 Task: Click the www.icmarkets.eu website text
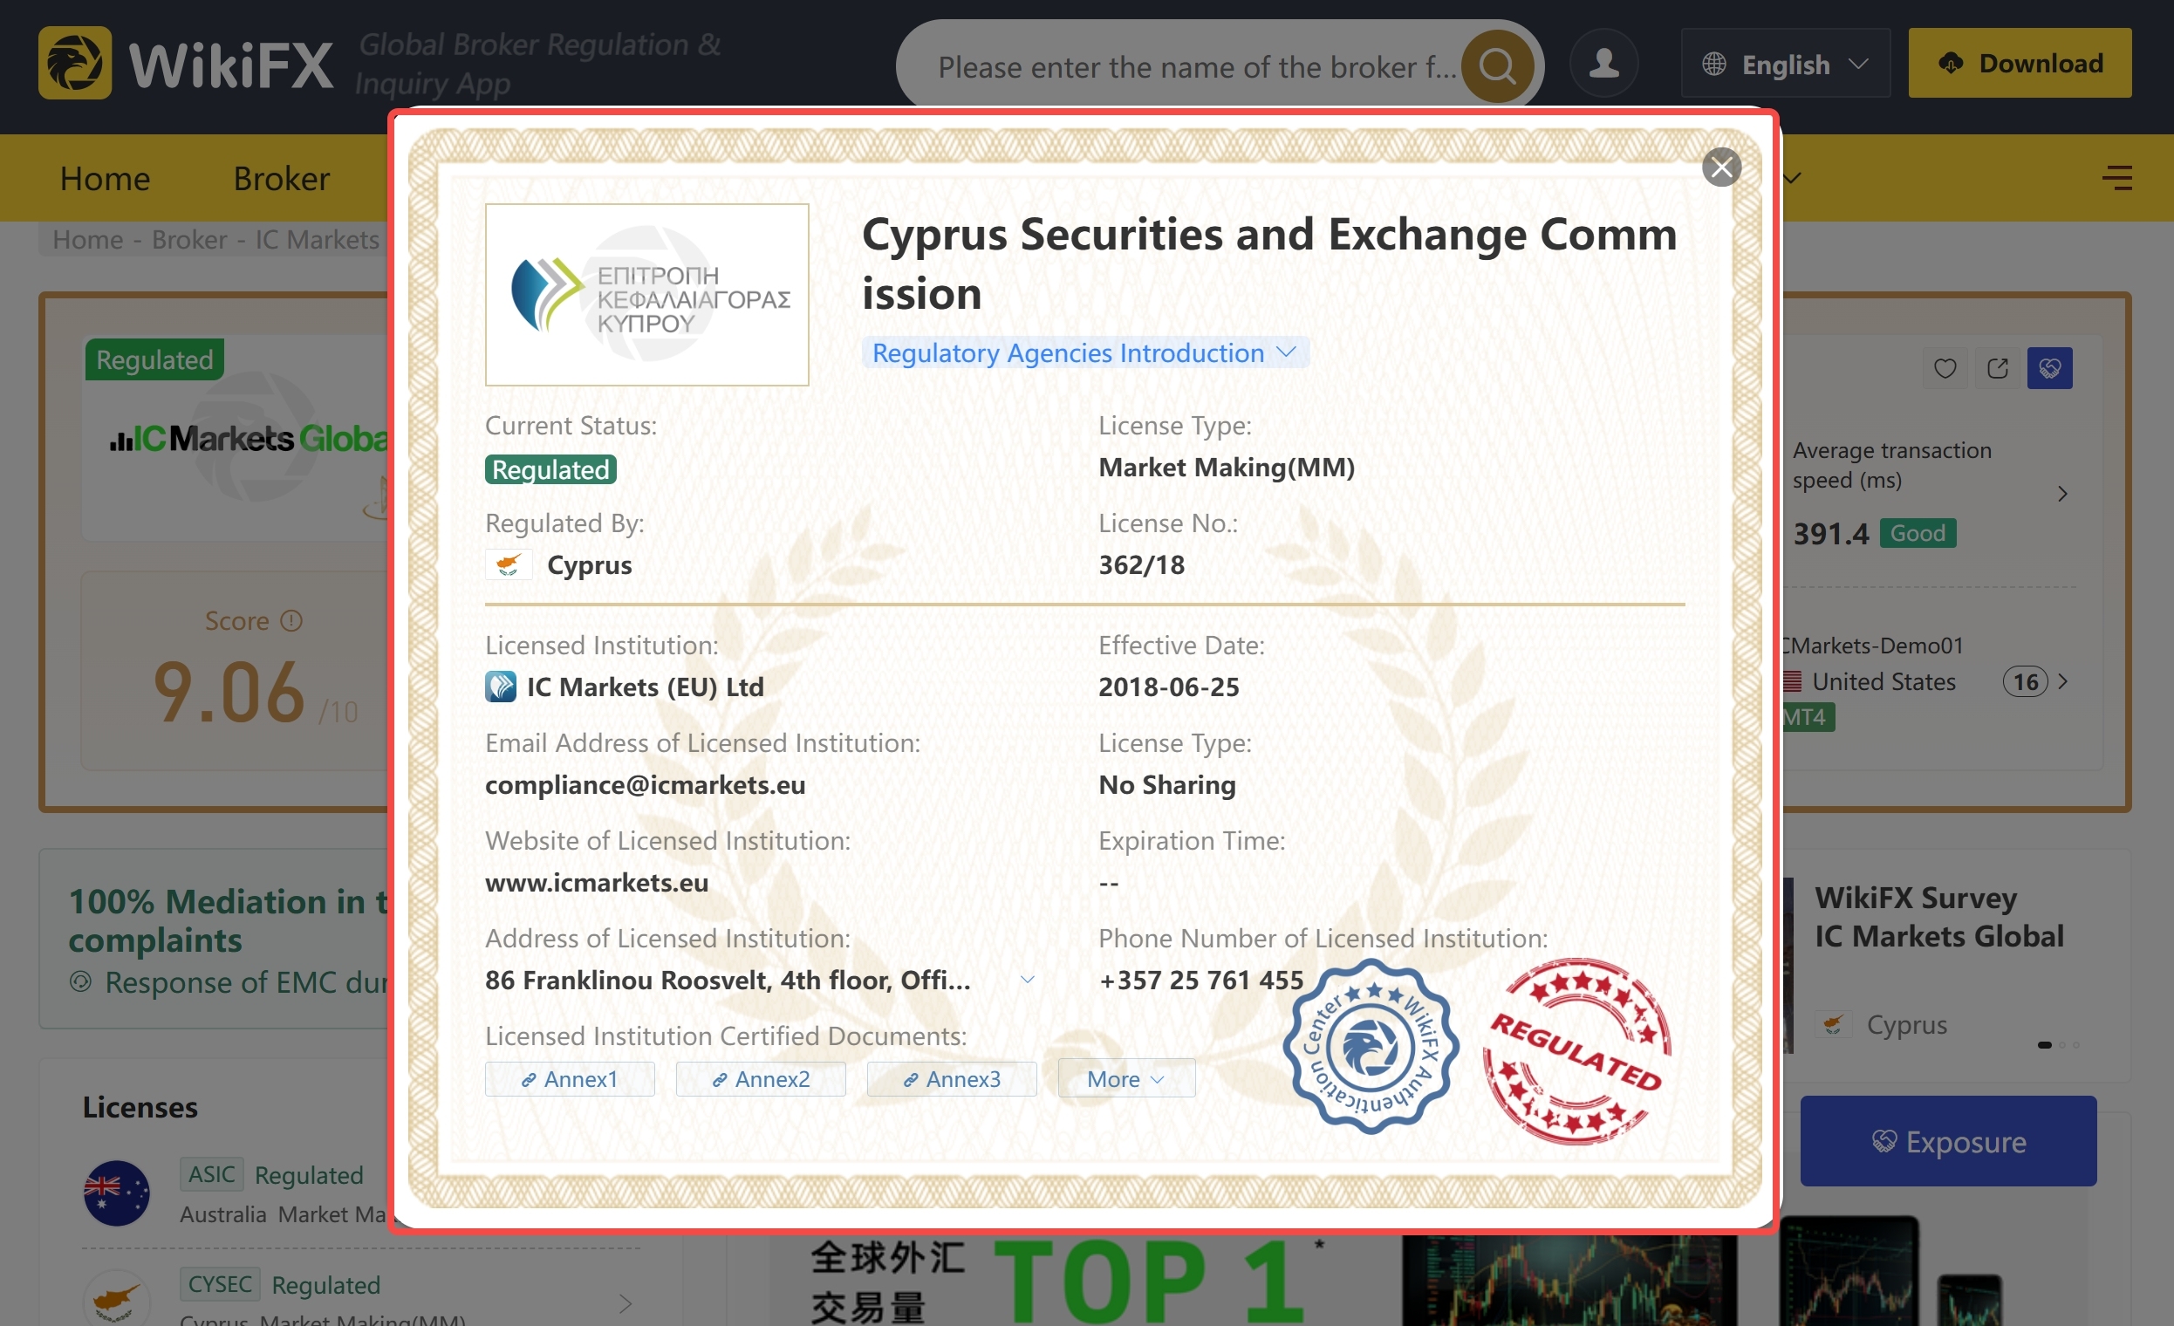597,882
